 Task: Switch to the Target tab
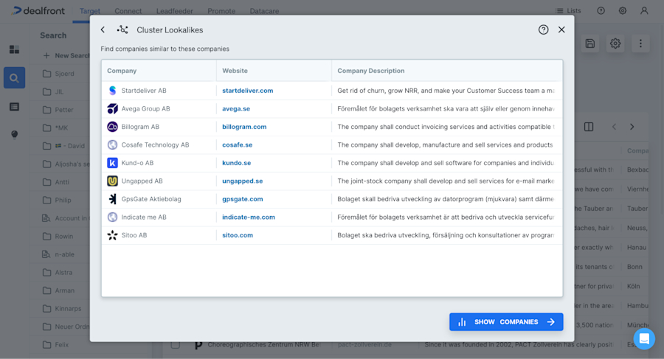click(90, 12)
